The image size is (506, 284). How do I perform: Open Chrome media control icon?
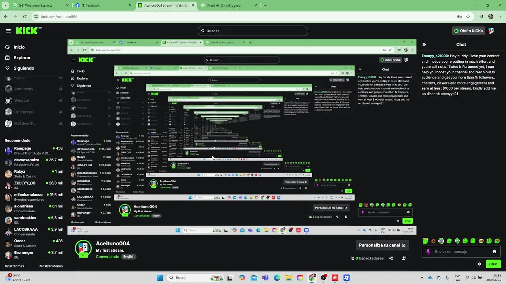click(481, 17)
